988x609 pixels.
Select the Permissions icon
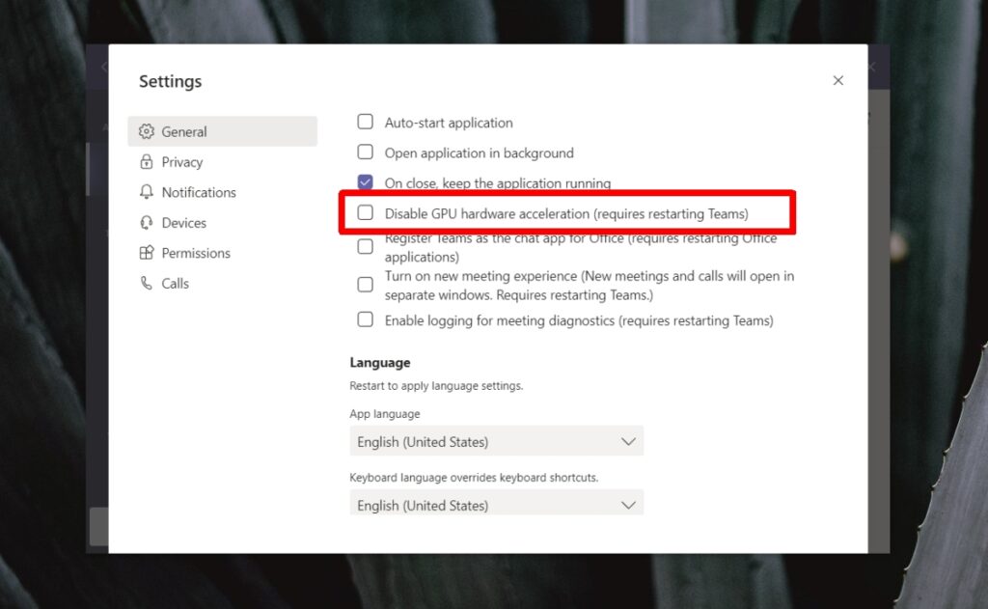click(x=146, y=253)
